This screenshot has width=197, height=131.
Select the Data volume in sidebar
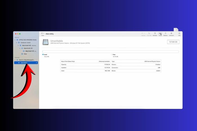coord(25,54)
